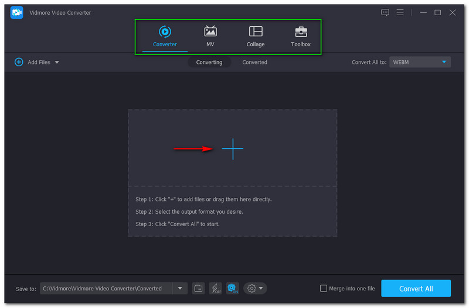
Task: Open the feedback chat icon
Action: pyautogui.click(x=385, y=12)
